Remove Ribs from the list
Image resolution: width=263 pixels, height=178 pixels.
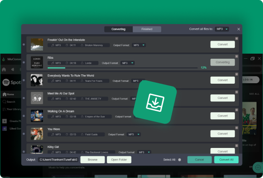pos(237,56)
